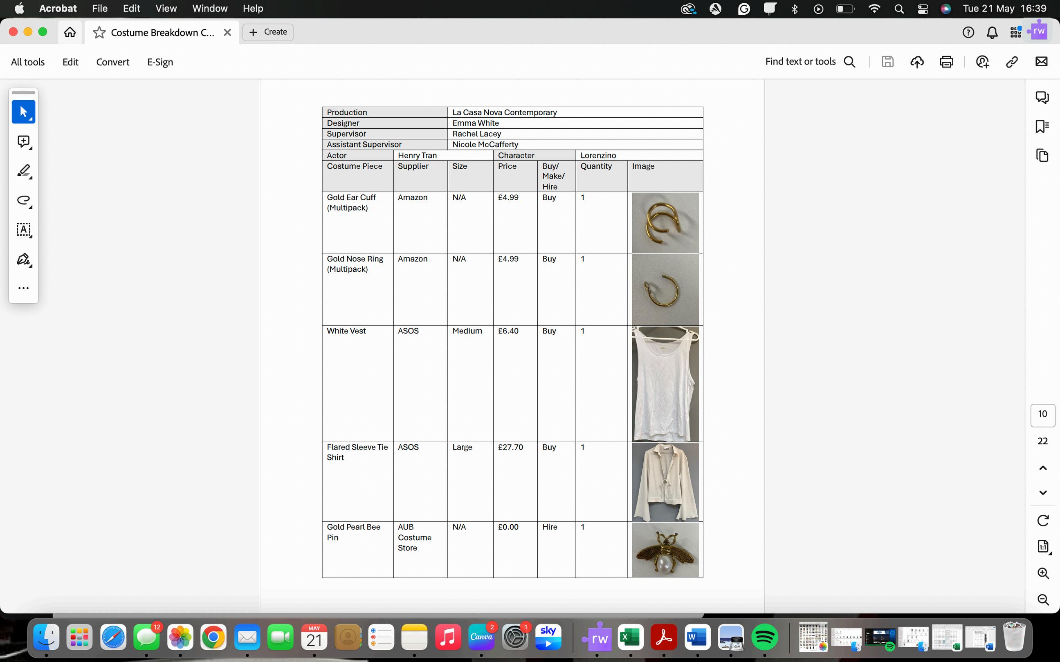Toggle macOS Control Center in menu bar
The image size is (1060, 662).
[923, 9]
